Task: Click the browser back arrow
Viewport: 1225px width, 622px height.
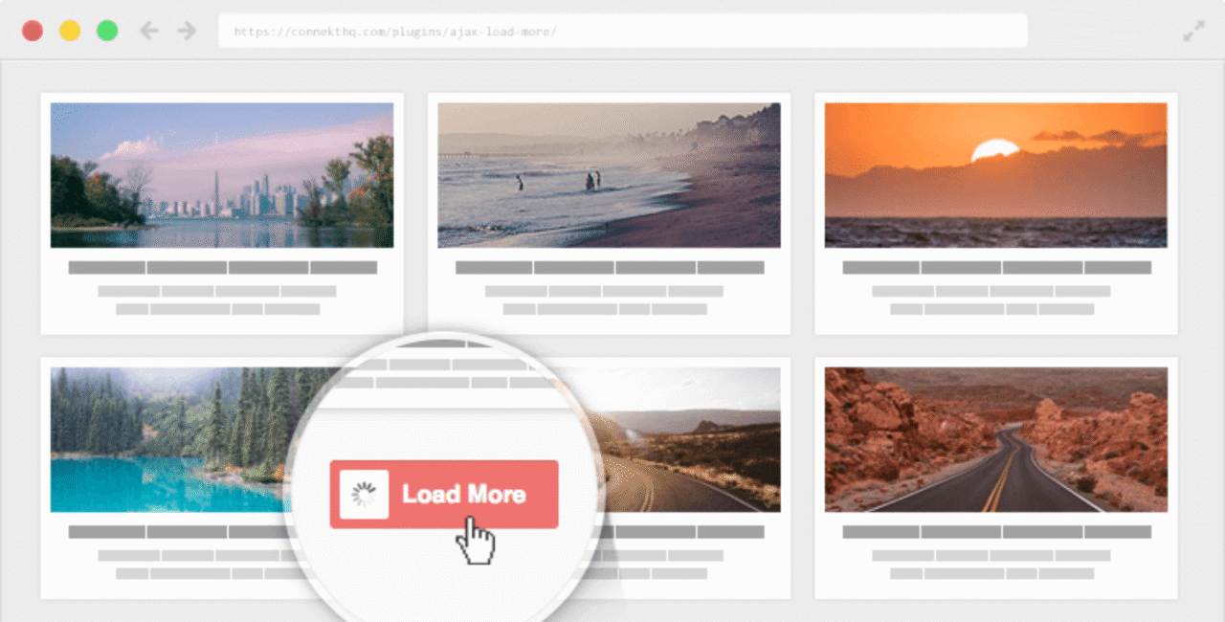Action: pyautogui.click(x=148, y=31)
